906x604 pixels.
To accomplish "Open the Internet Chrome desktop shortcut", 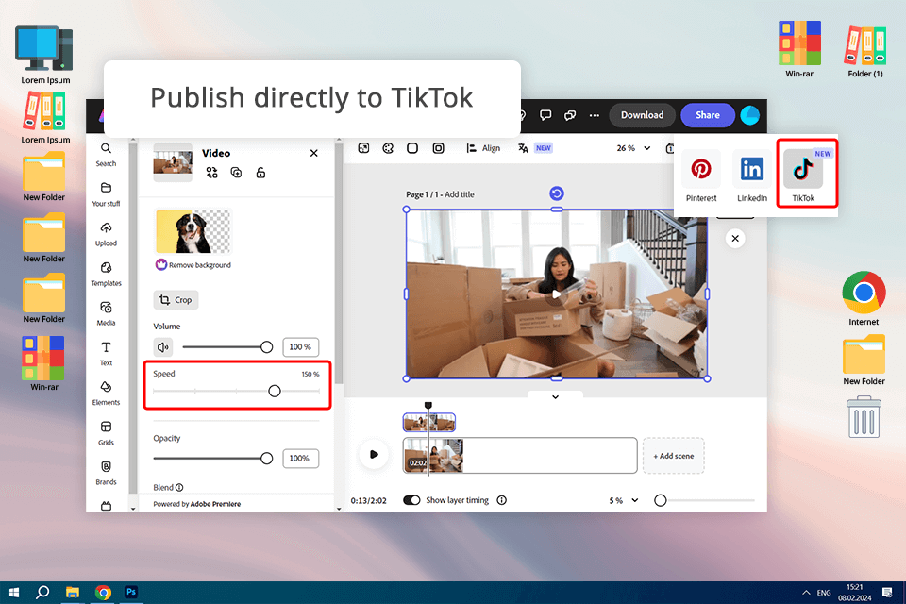I will pyautogui.click(x=864, y=299).
